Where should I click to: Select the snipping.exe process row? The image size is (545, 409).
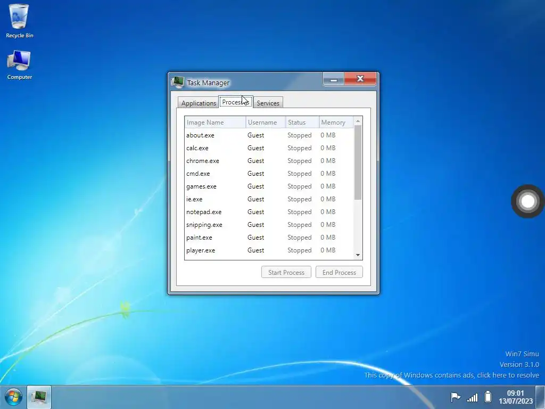[269, 225]
